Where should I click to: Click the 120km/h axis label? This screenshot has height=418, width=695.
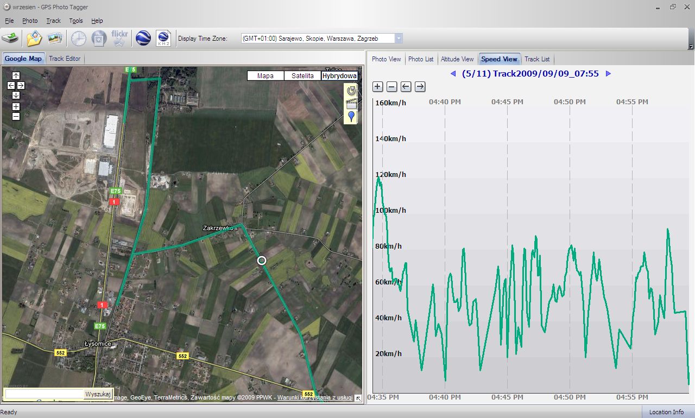tap(391, 174)
